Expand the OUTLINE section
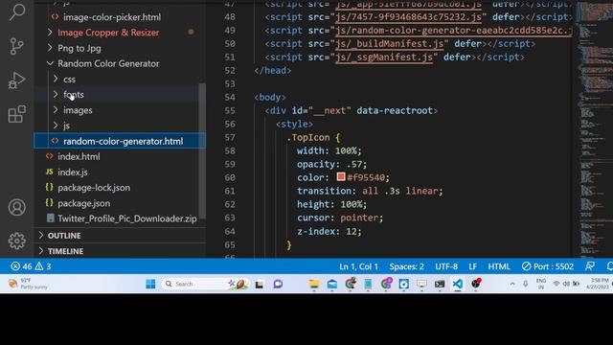The image size is (613, 345). 59,236
